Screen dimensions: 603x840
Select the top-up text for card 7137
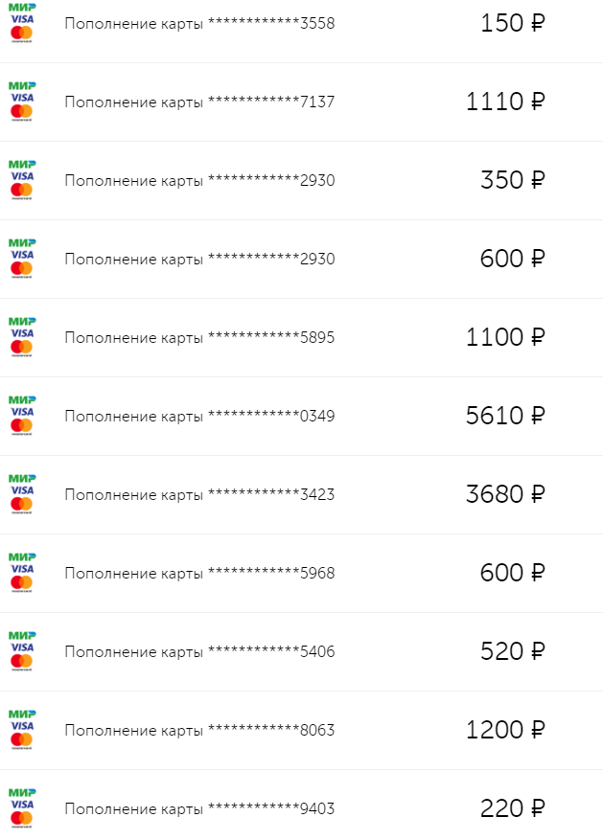(x=199, y=102)
